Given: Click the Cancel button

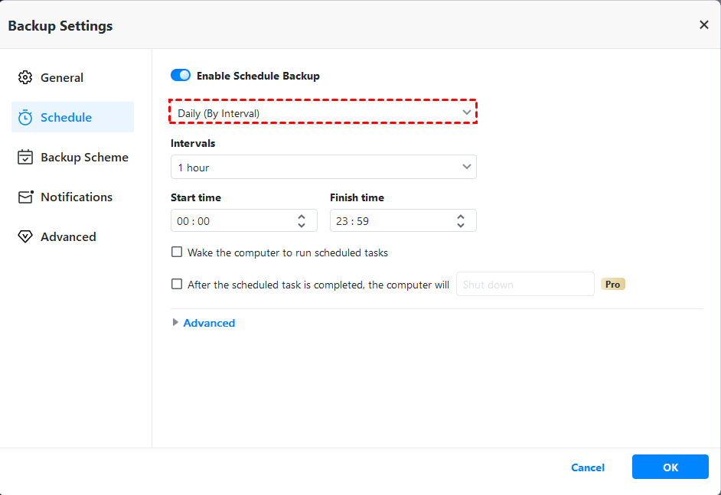Looking at the screenshot, I should click(588, 467).
